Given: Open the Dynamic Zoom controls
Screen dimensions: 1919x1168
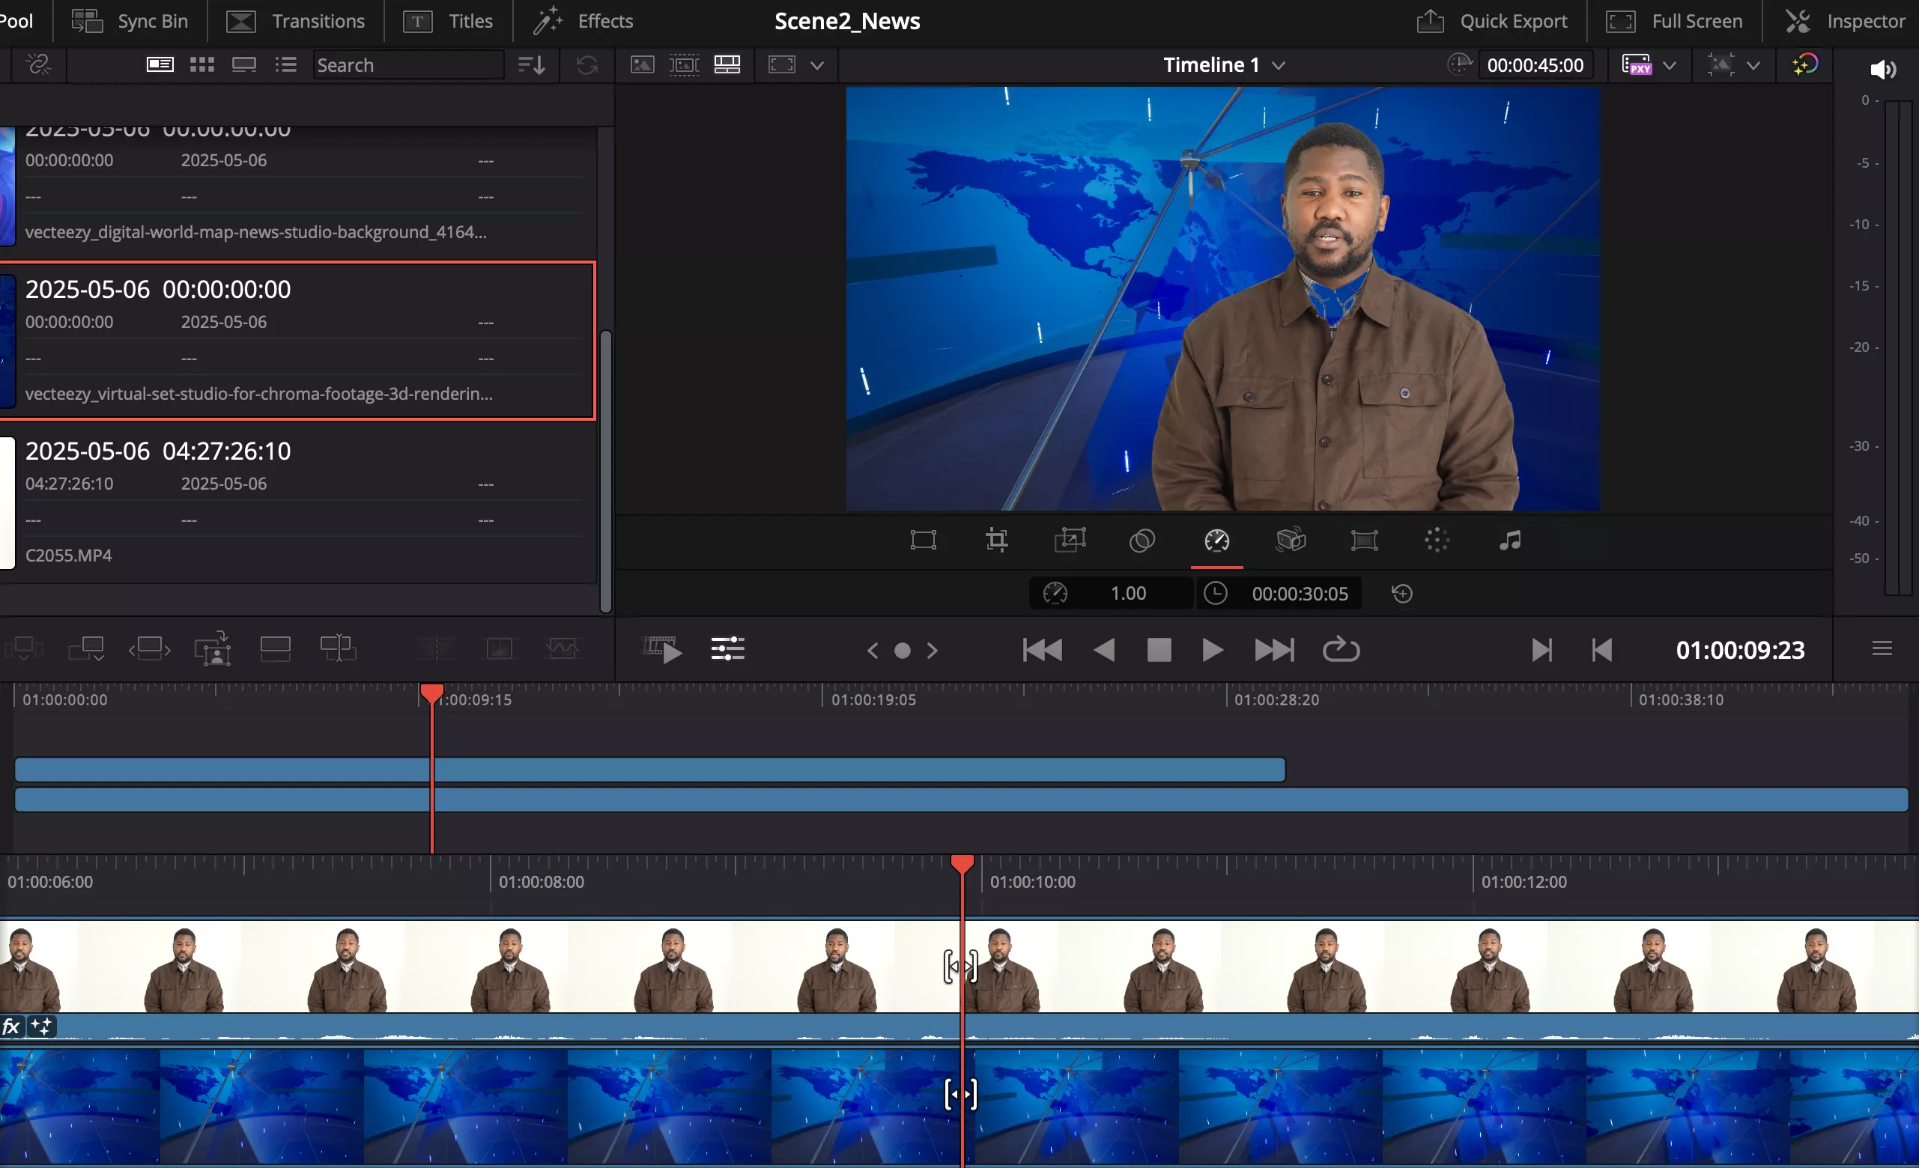Looking at the screenshot, I should (x=1070, y=540).
